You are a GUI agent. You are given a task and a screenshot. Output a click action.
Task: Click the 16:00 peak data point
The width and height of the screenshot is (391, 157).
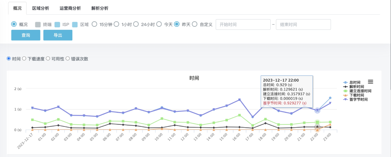239,100
